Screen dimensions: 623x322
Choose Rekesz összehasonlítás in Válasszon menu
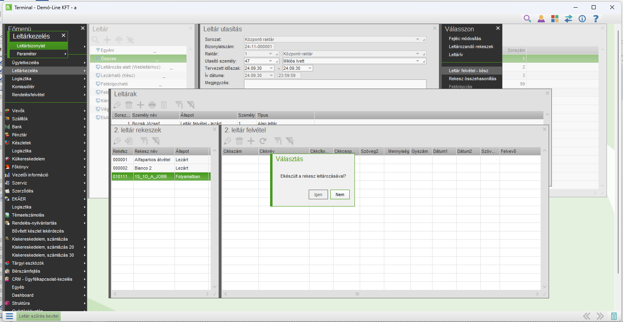click(x=472, y=79)
